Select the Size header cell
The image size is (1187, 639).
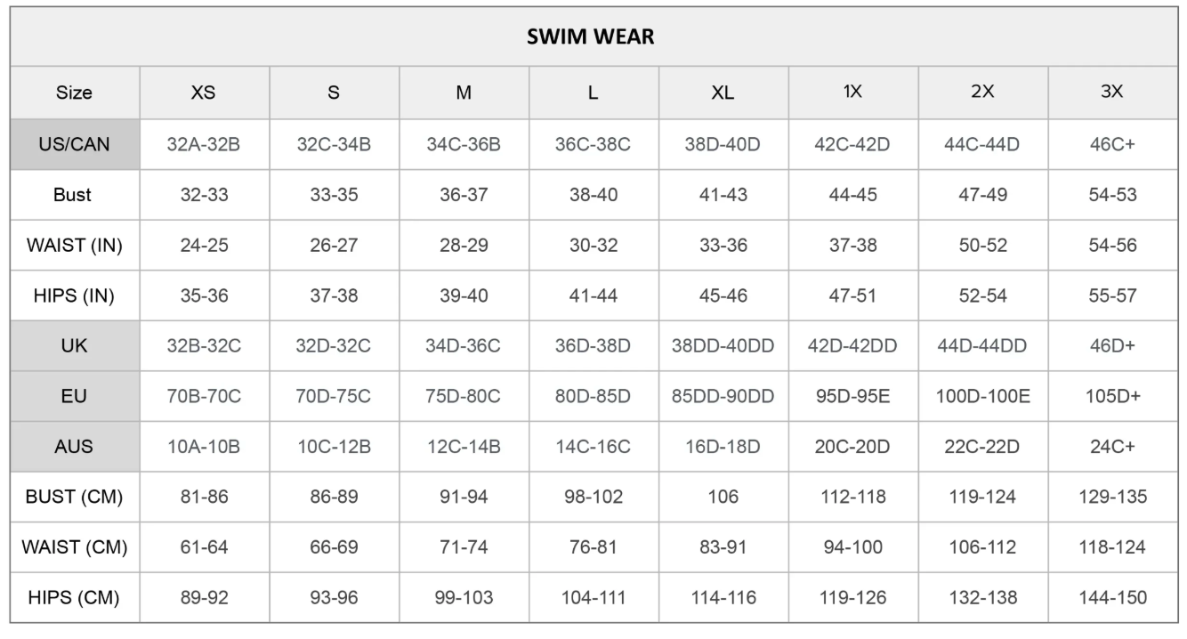coord(74,93)
